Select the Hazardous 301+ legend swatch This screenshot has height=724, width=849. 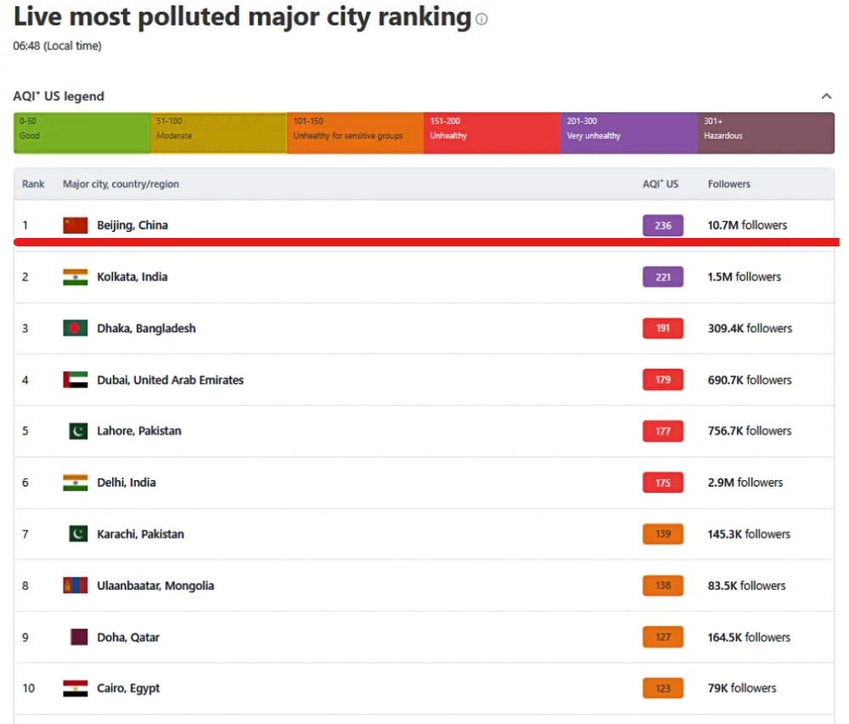pos(766,133)
